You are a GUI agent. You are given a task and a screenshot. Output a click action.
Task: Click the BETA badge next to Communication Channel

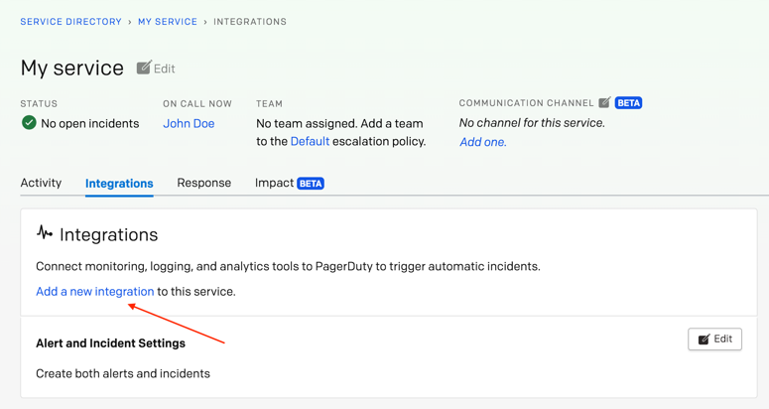(x=628, y=102)
